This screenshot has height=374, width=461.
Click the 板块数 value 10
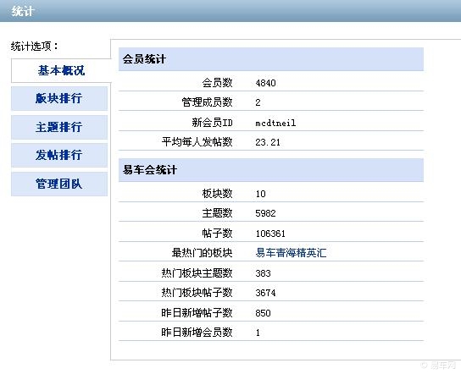coord(260,194)
